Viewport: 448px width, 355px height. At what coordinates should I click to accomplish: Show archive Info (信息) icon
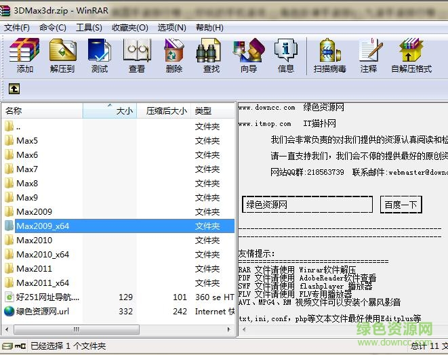point(286,51)
